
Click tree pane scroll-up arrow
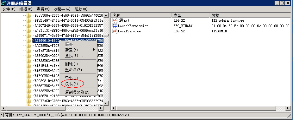click(x=106, y=15)
